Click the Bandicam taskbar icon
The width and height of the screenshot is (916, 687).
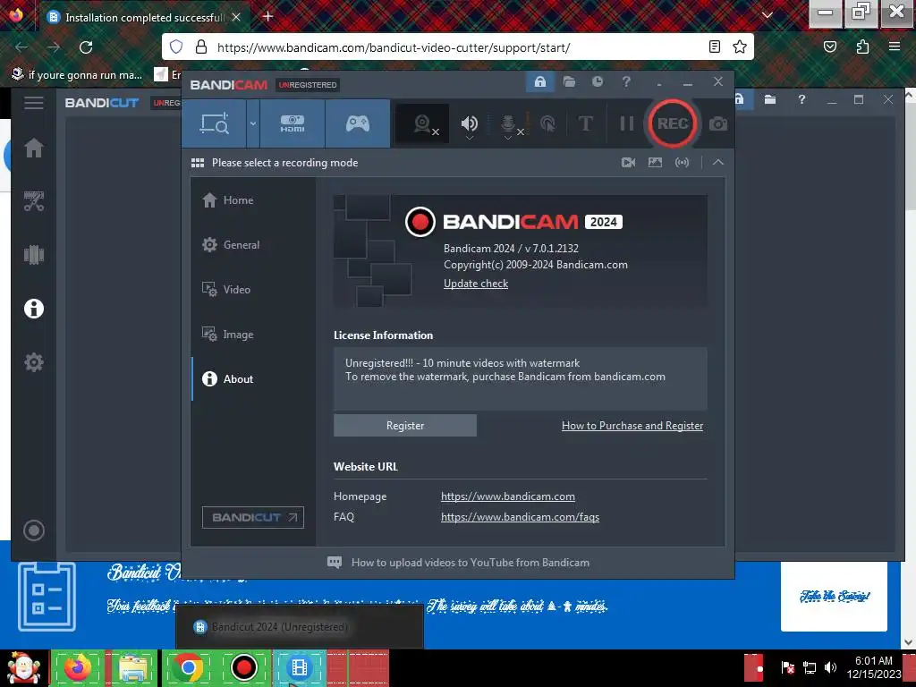tap(243, 667)
